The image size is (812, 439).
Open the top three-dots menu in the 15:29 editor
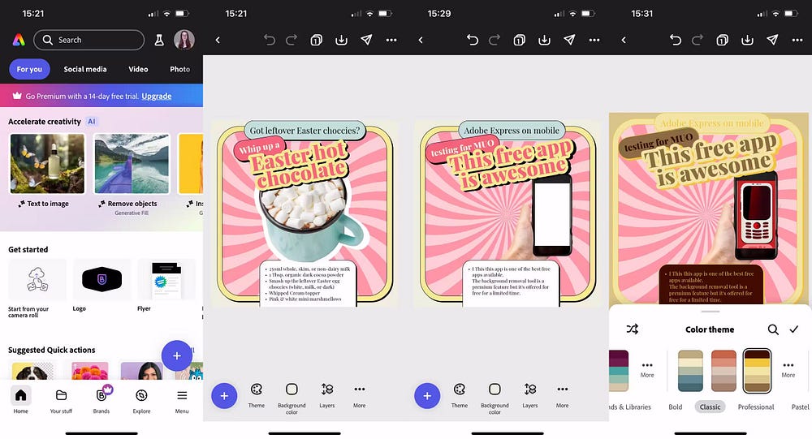click(x=594, y=40)
